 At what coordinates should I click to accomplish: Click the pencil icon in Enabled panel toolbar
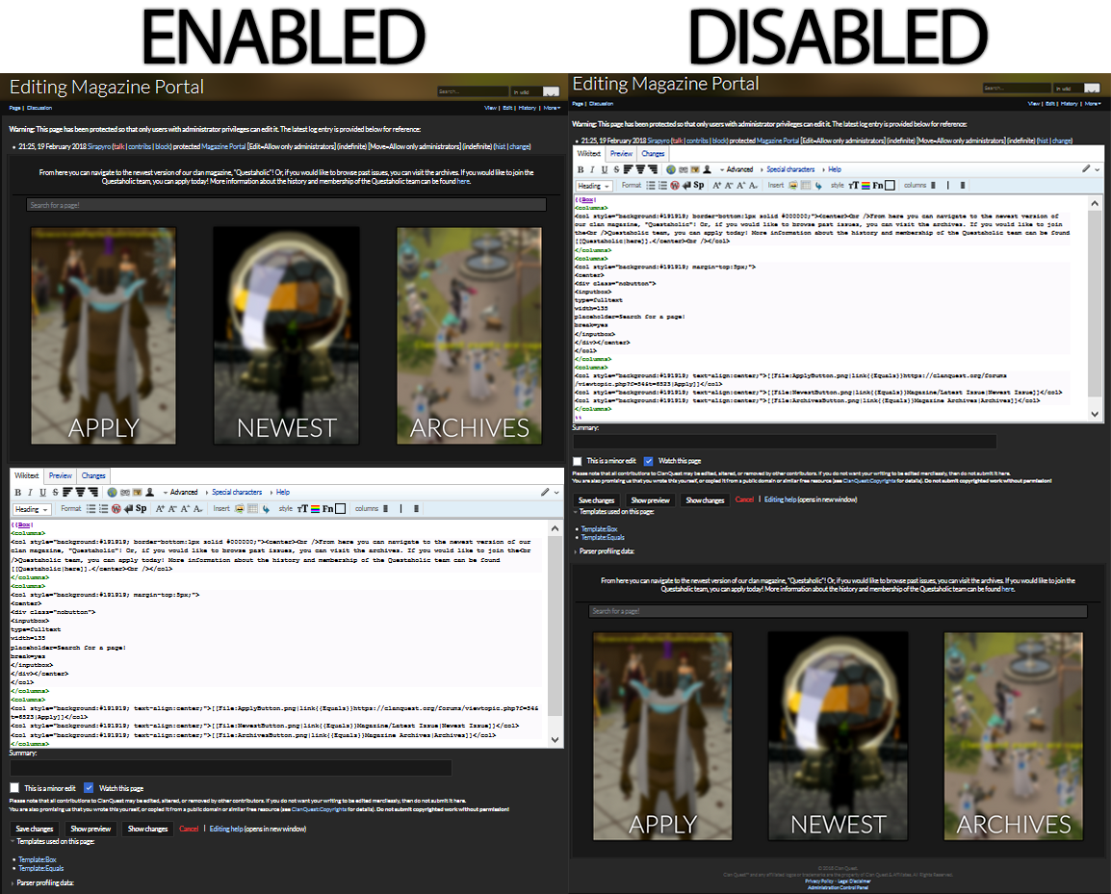point(545,492)
